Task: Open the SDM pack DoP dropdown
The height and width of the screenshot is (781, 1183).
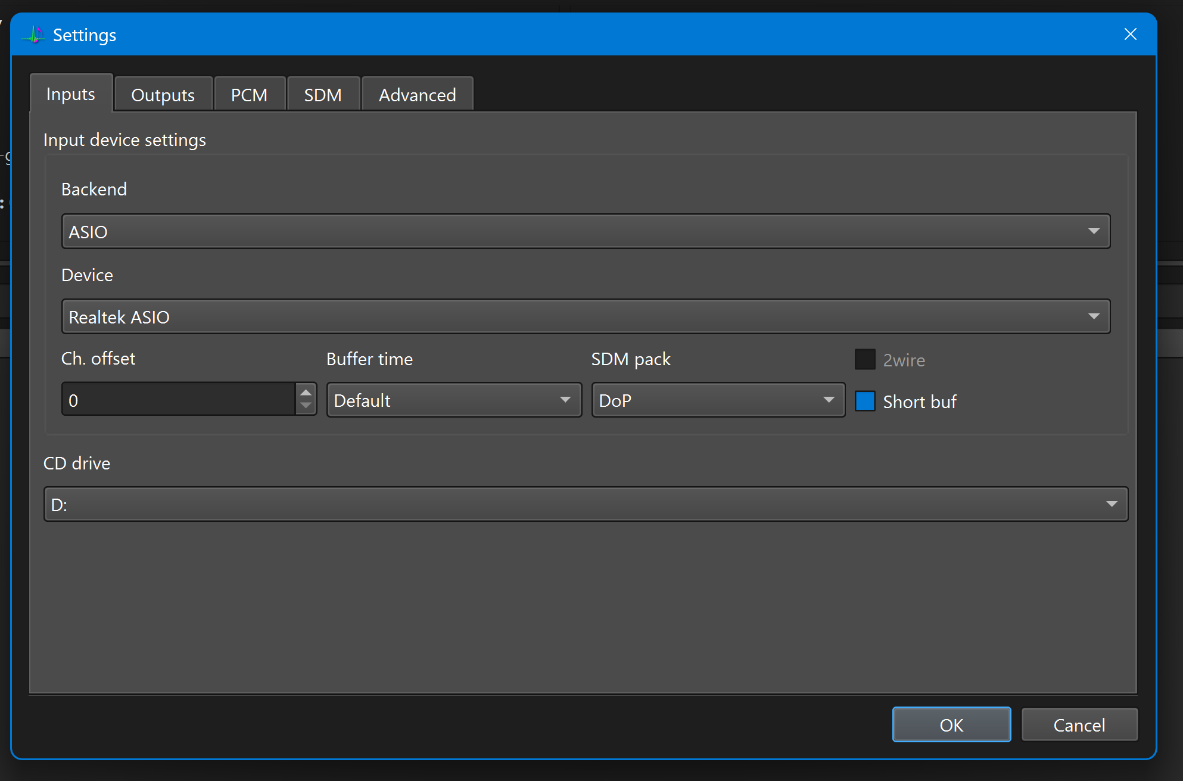Action: [718, 400]
